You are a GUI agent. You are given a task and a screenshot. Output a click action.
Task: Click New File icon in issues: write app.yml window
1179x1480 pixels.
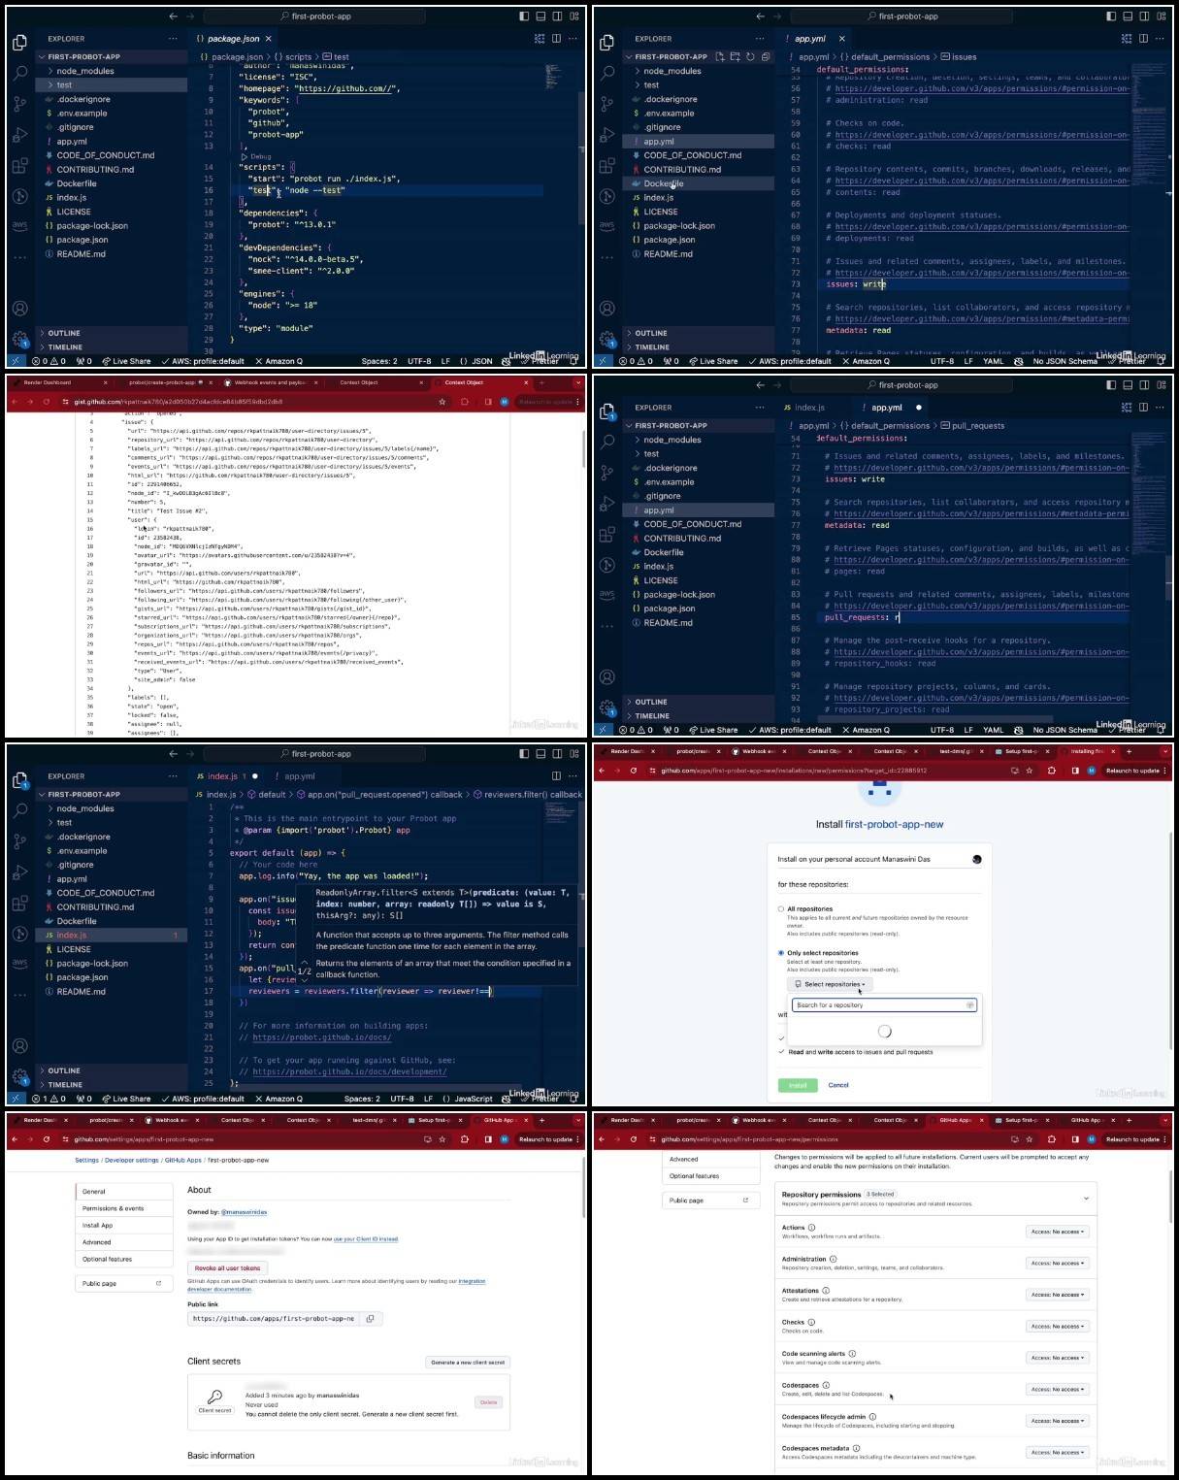click(720, 56)
